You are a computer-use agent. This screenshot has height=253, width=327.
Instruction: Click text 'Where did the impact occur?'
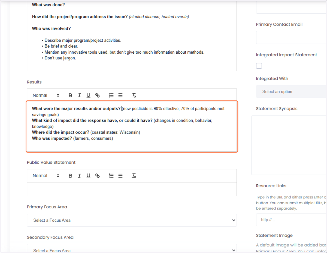[x=60, y=132]
